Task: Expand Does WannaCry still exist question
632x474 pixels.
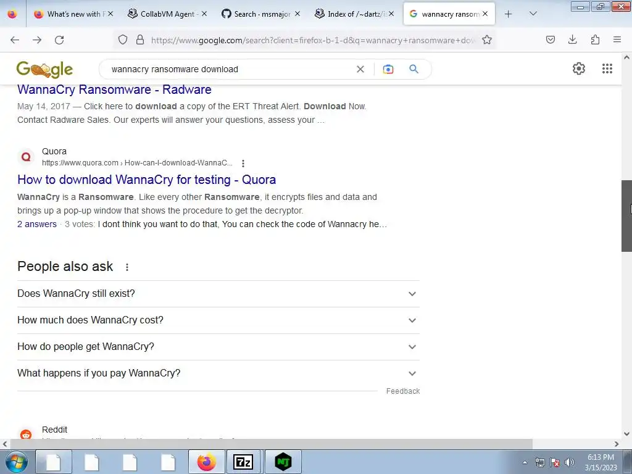Action: (218, 293)
